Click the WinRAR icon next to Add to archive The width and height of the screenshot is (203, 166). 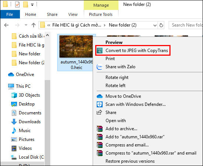(100, 129)
